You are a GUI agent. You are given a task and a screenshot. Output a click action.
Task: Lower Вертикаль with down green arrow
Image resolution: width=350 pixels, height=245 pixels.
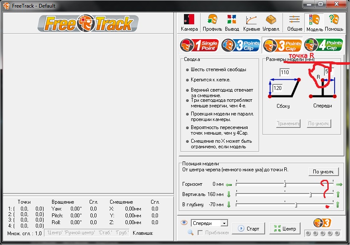click(229, 194)
